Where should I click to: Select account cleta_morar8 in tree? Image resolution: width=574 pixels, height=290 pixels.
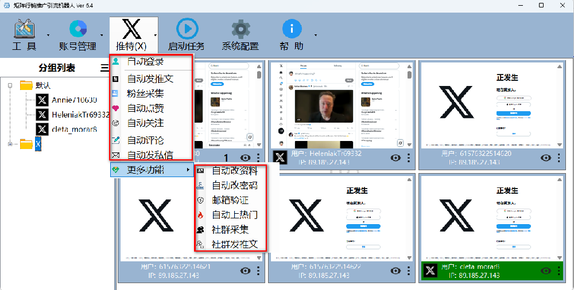coord(67,130)
